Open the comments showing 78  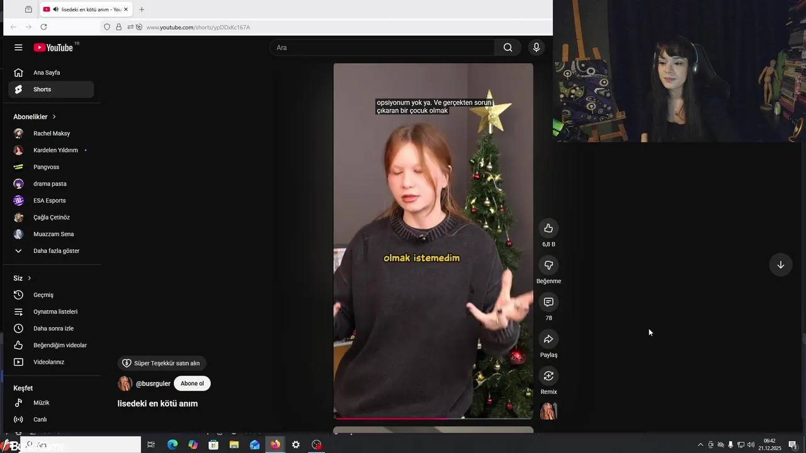click(548, 302)
